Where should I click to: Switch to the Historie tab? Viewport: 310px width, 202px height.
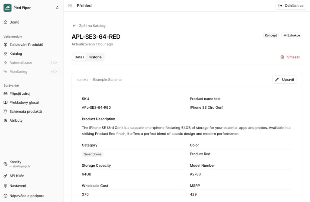point(95,57)
